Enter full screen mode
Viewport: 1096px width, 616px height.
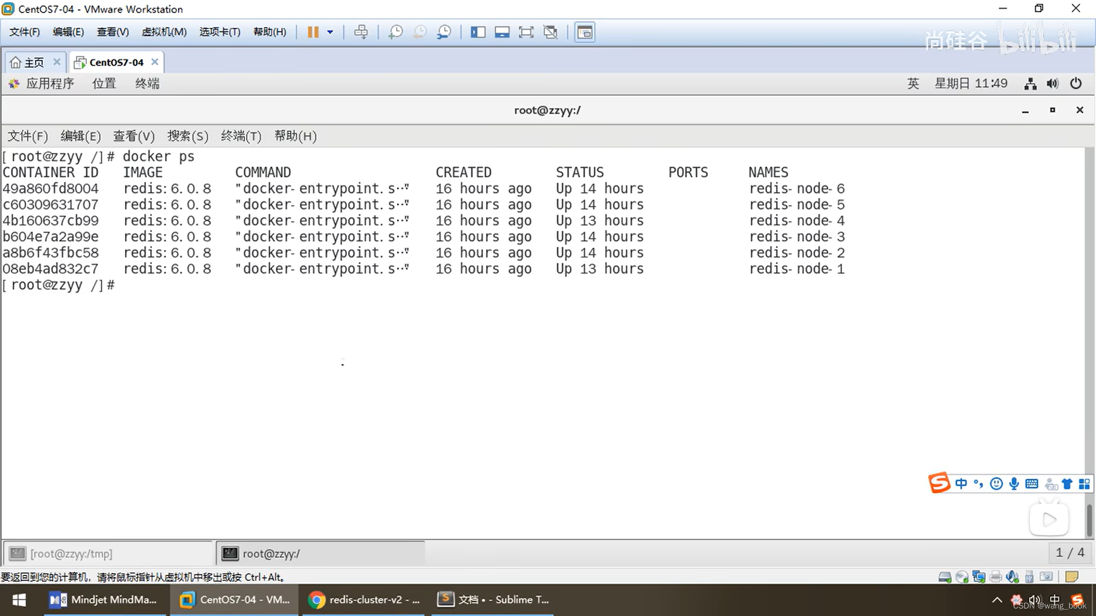pos(526,32)
